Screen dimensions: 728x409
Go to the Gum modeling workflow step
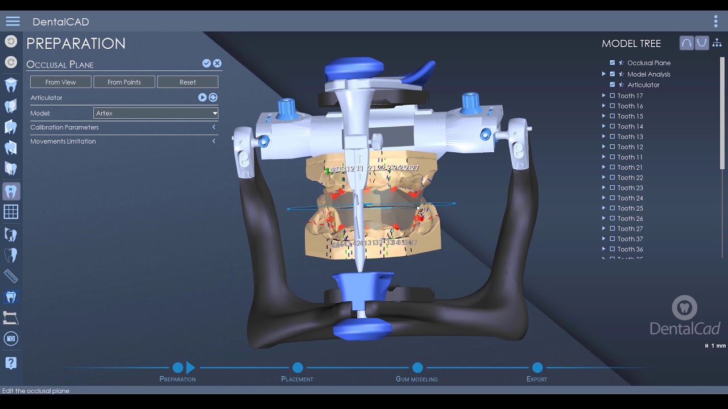pyautogui.click(x=417, y=368)
